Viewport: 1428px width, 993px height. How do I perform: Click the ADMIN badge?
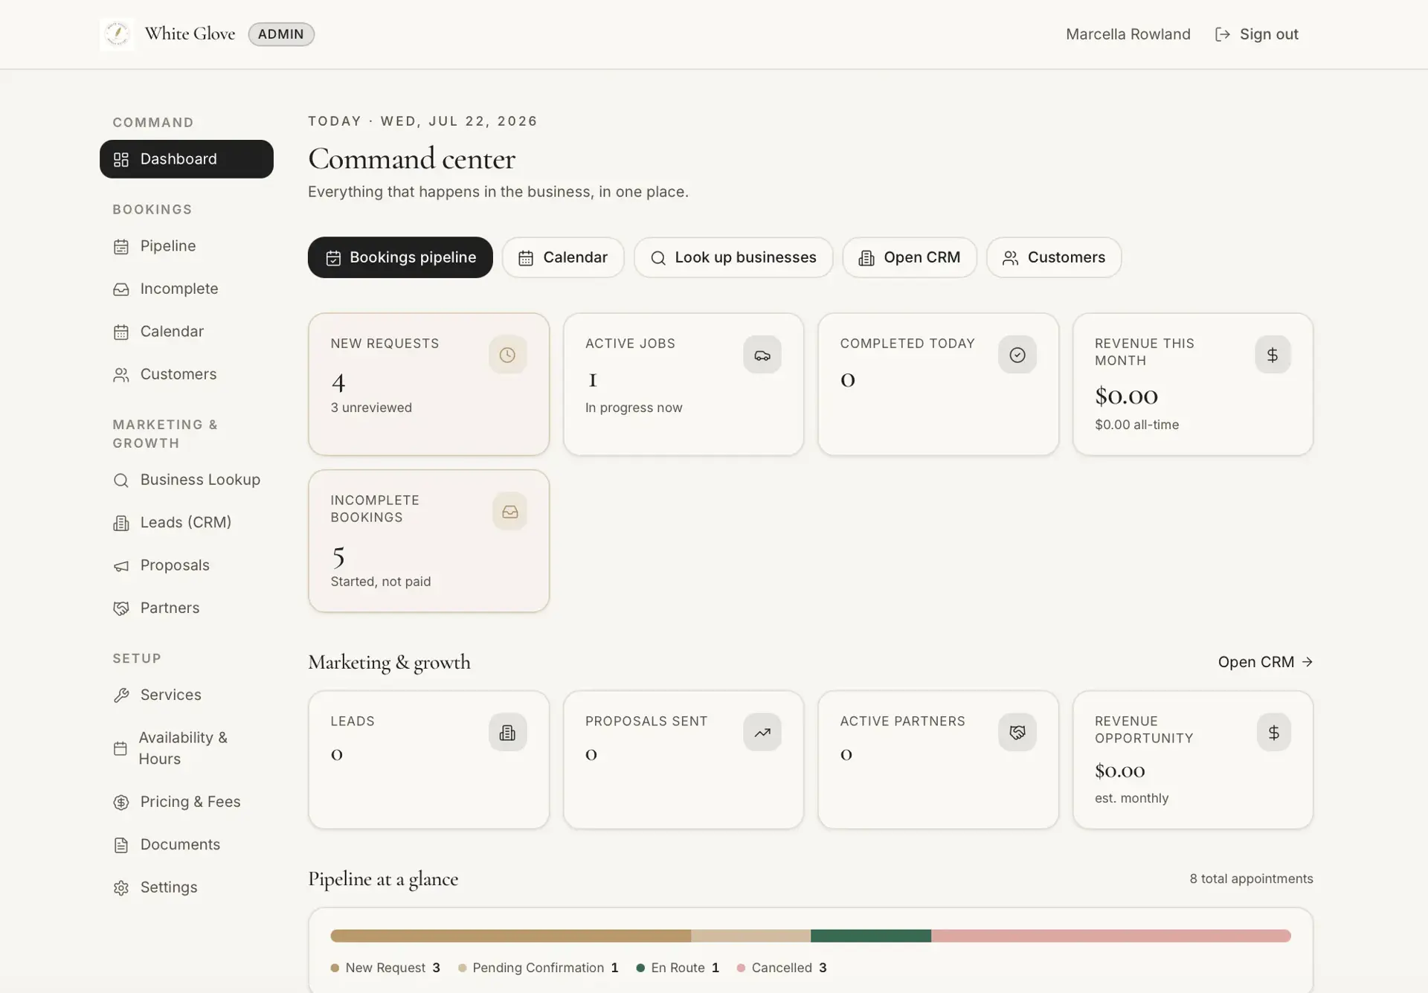coord(281,34)
